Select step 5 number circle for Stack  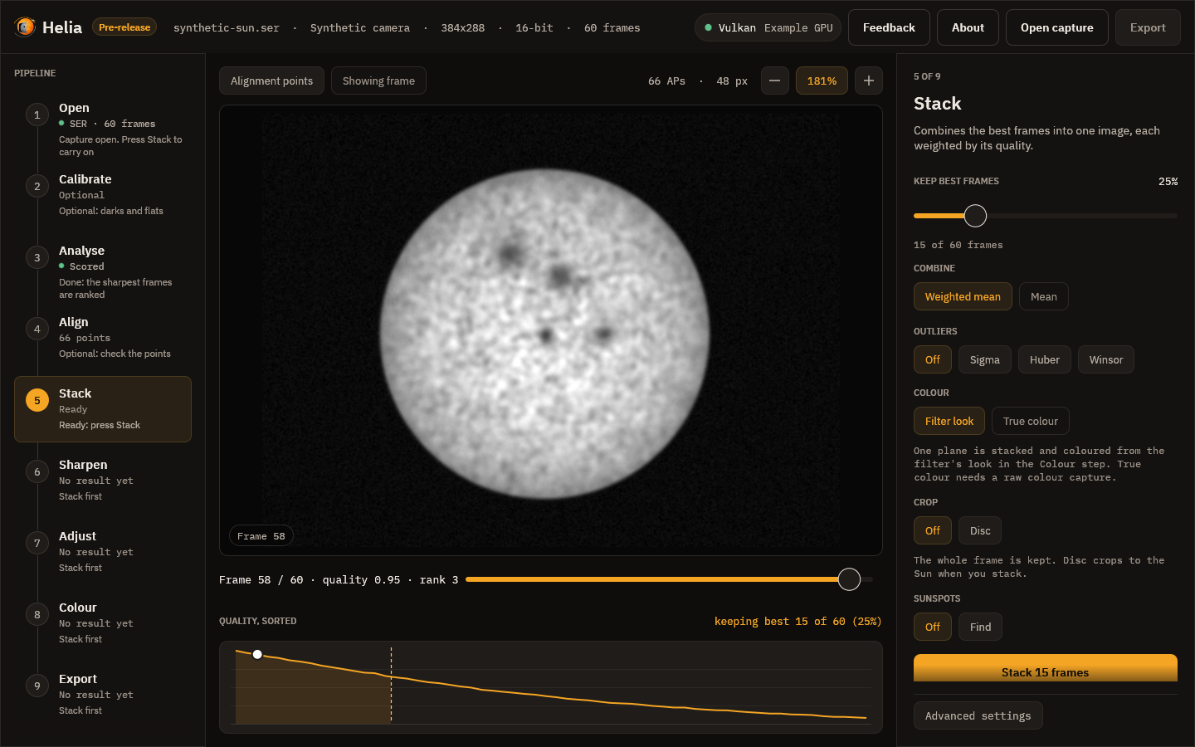pos(37,400)
